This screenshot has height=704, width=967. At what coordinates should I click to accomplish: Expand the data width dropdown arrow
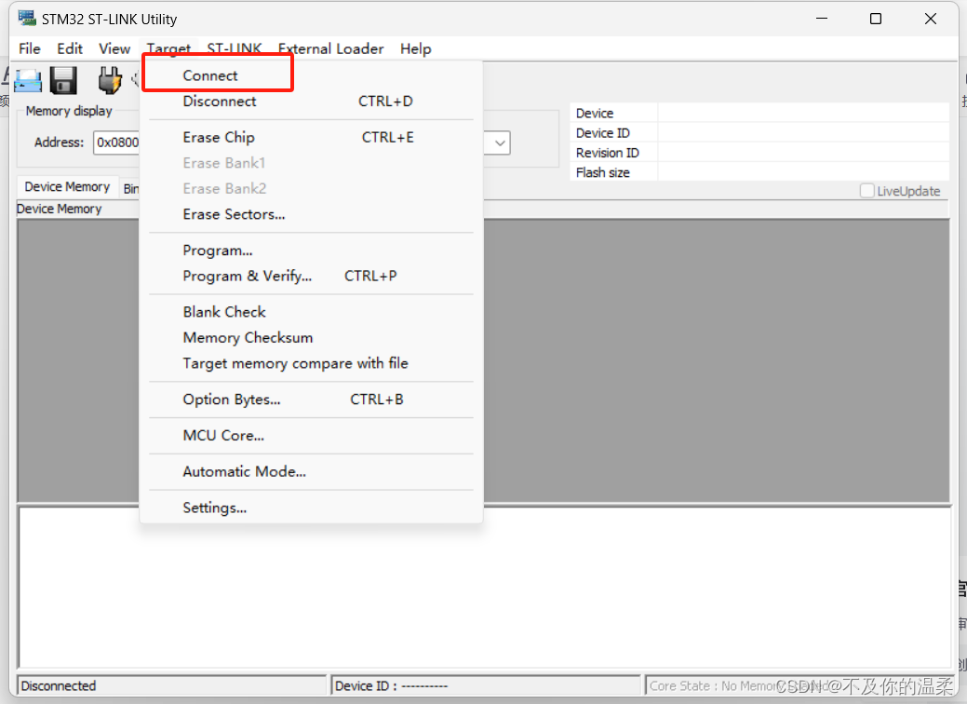point(500,143)
